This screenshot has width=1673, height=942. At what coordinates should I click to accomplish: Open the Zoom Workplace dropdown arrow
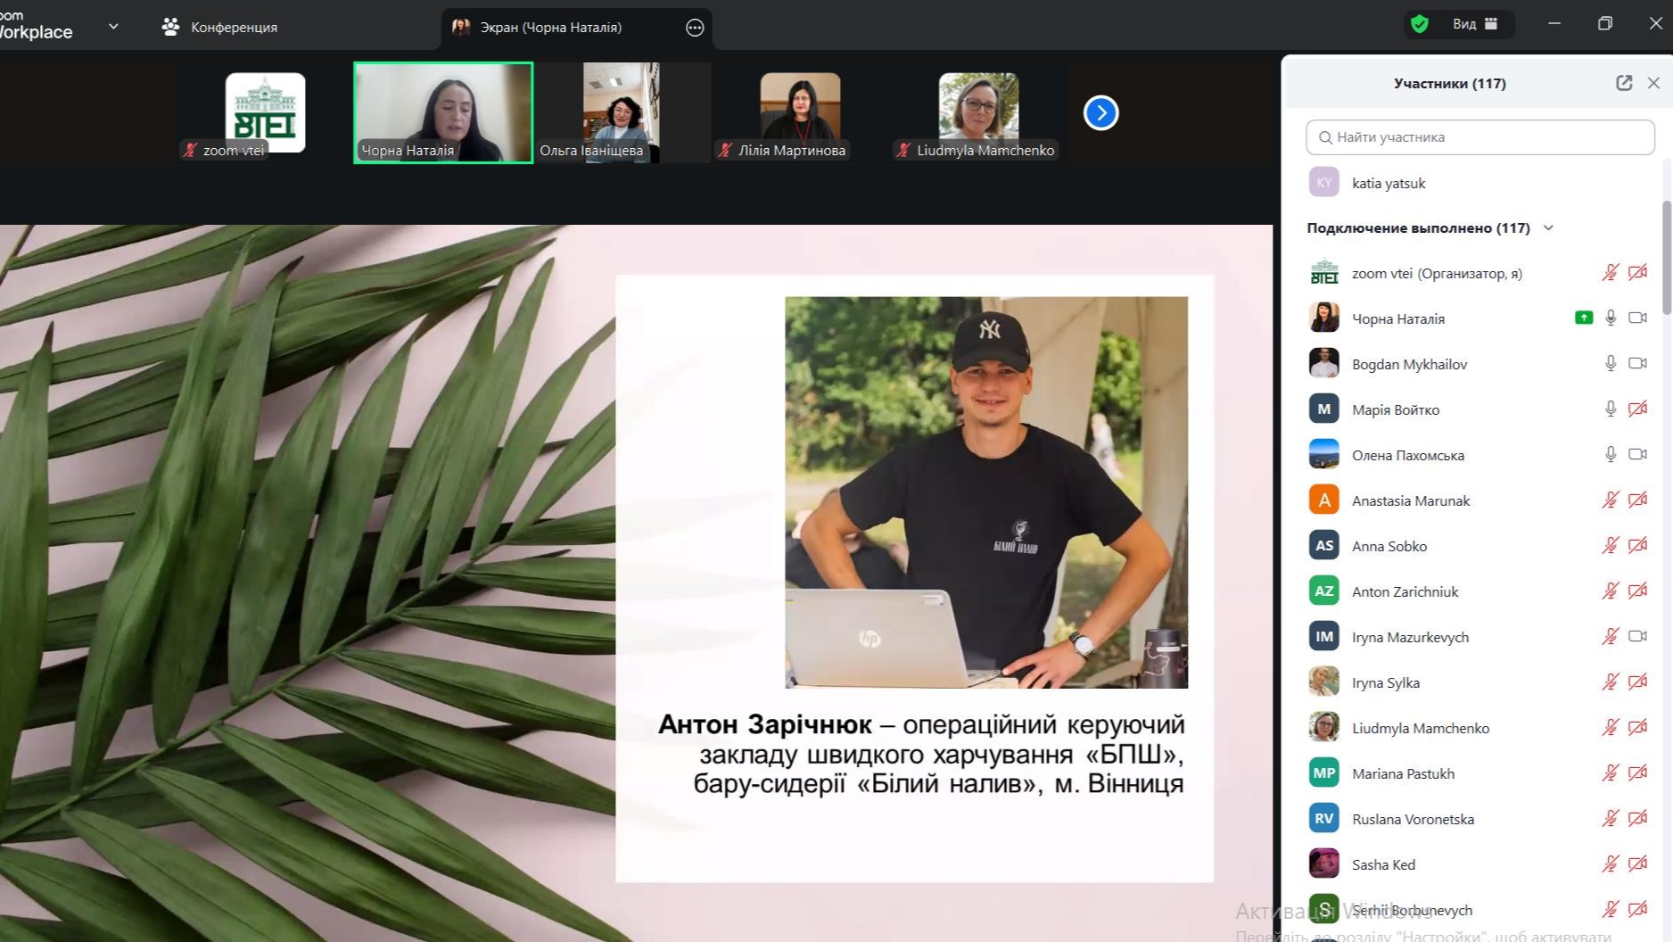[x=113, y=27]
